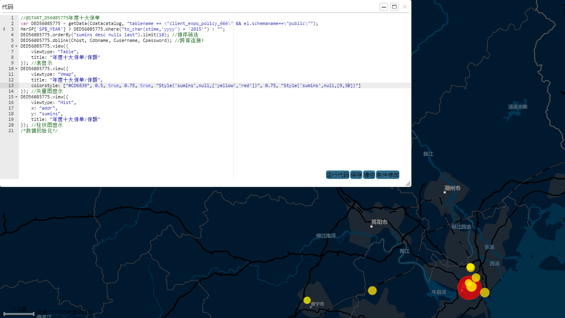This screenshot has width=565, height=318.
Task: Click the /*数据初始化*/ comment
Action: (x=39, y=131)
